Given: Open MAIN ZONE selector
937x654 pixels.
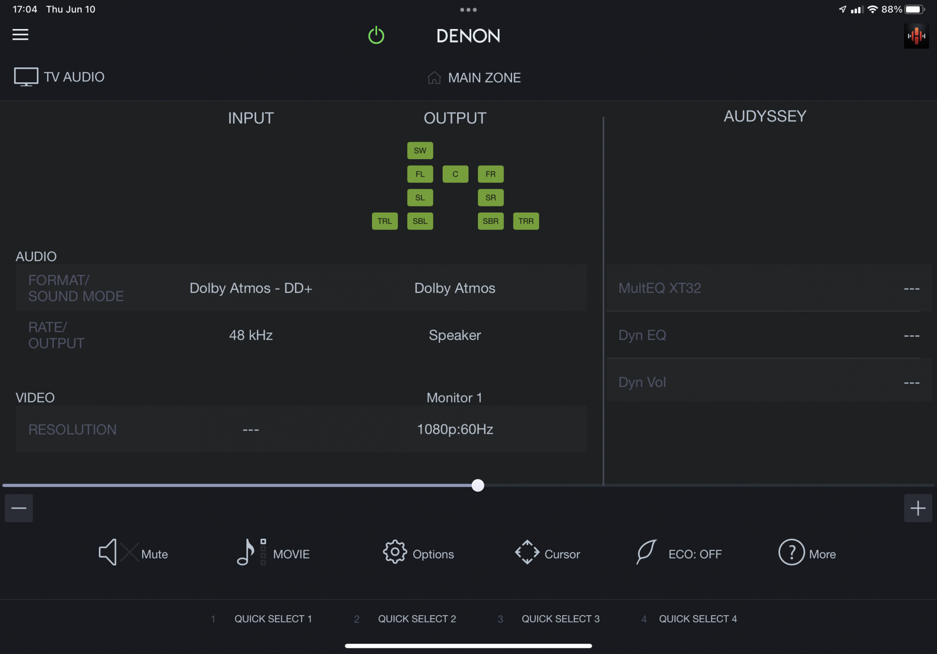Looking at the screenshot, I should (x=474, y=78).
